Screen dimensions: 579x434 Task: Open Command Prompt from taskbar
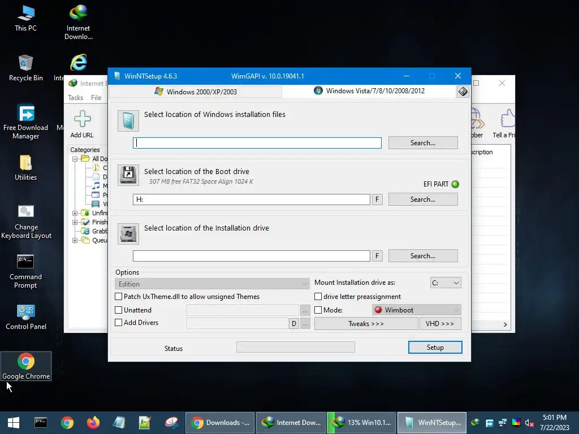41,423
